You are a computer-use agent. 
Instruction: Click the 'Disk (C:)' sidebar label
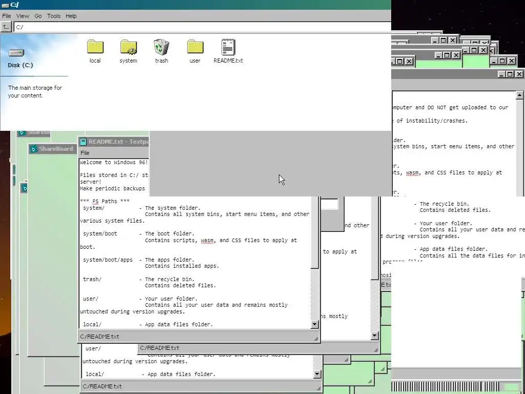21,65
